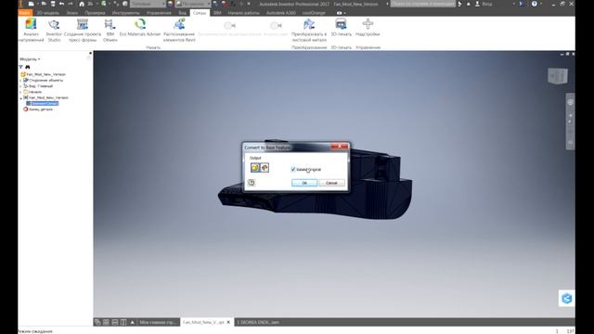Image resolution: width=594 pixels, height=334 pixels.
Task: Open the View ribbon tab
Action: (x=182, y=13)
